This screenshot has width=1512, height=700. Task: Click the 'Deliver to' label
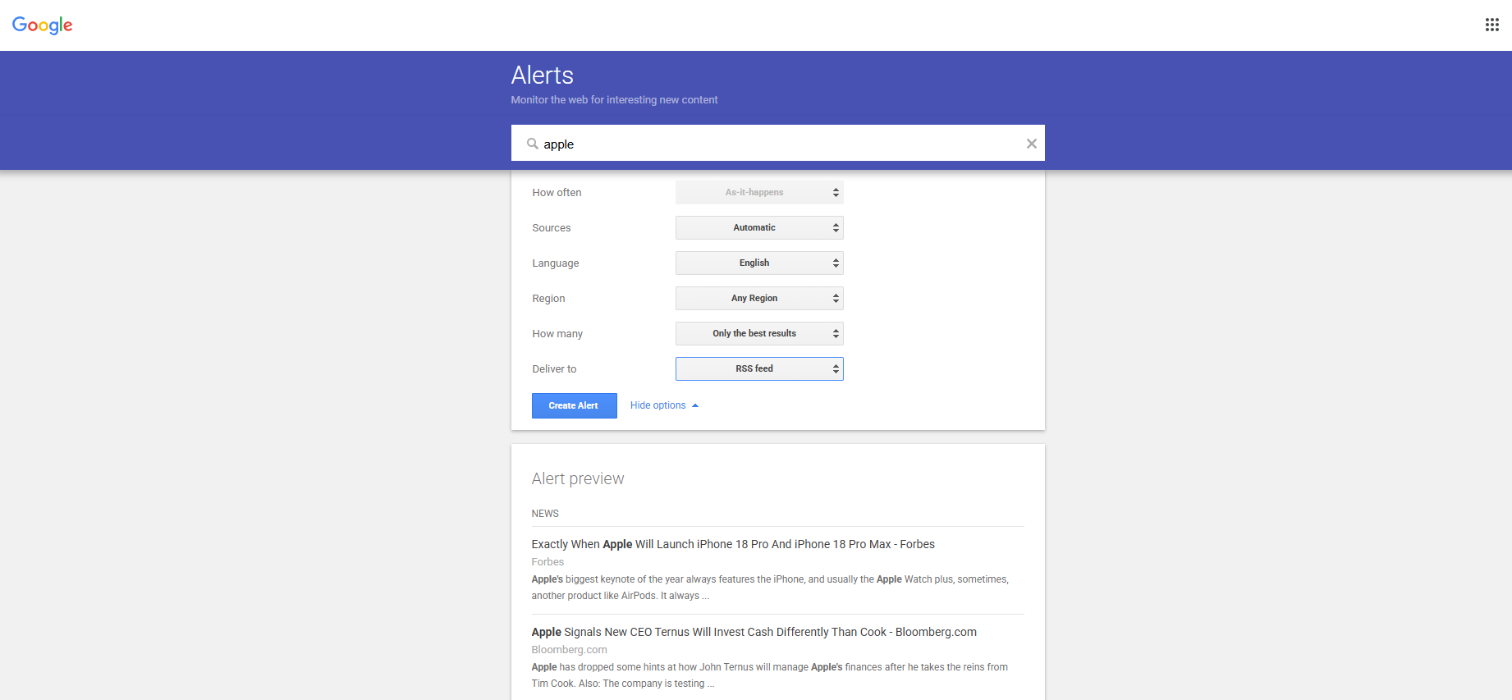(x=554, y=369)
